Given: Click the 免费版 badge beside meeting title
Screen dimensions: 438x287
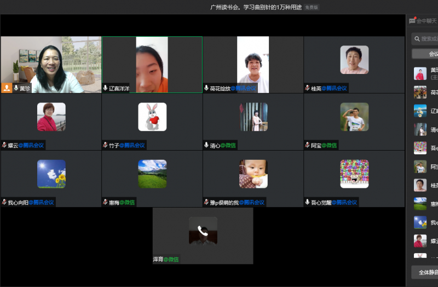Looking at the screenshot, I should 312,7.
